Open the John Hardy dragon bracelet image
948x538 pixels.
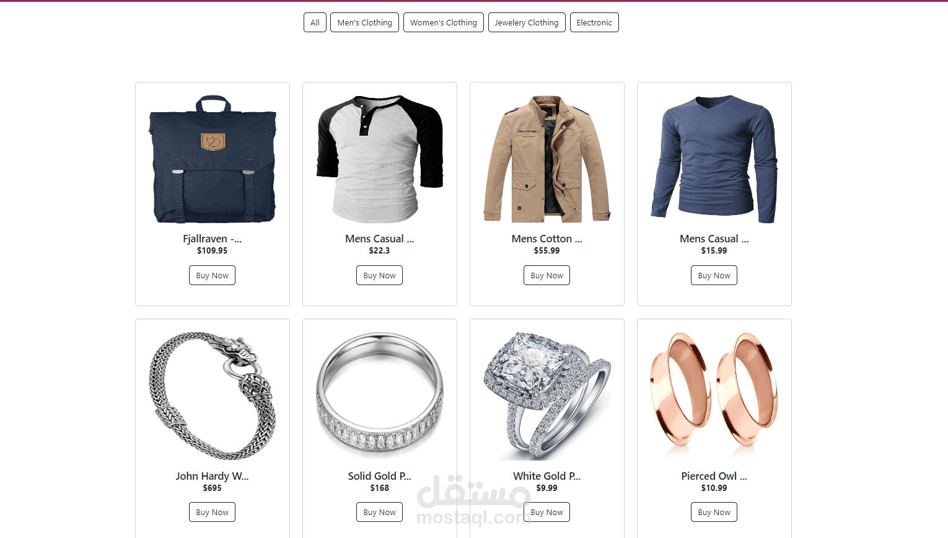click(x=213, y=396)
